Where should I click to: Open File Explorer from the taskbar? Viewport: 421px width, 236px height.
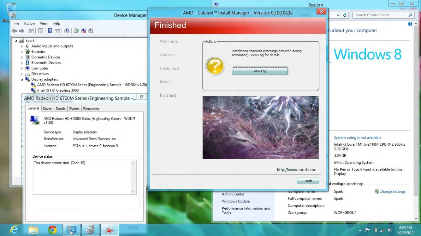[33, 230]
